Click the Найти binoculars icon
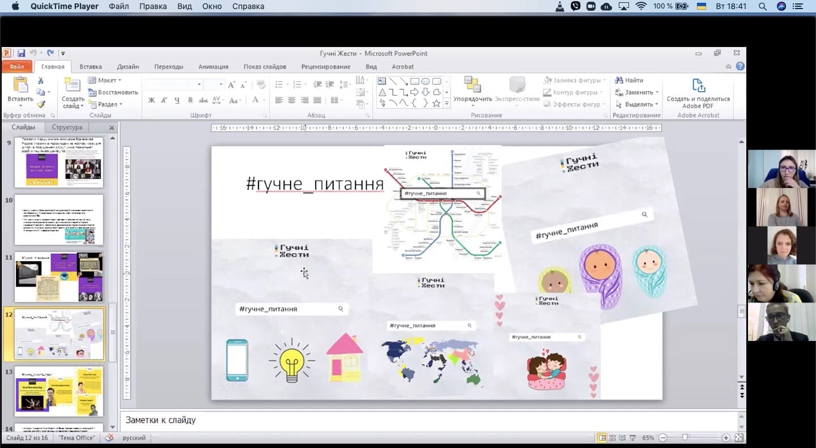This screenshot has height=448, width=816. coord(619,80)
